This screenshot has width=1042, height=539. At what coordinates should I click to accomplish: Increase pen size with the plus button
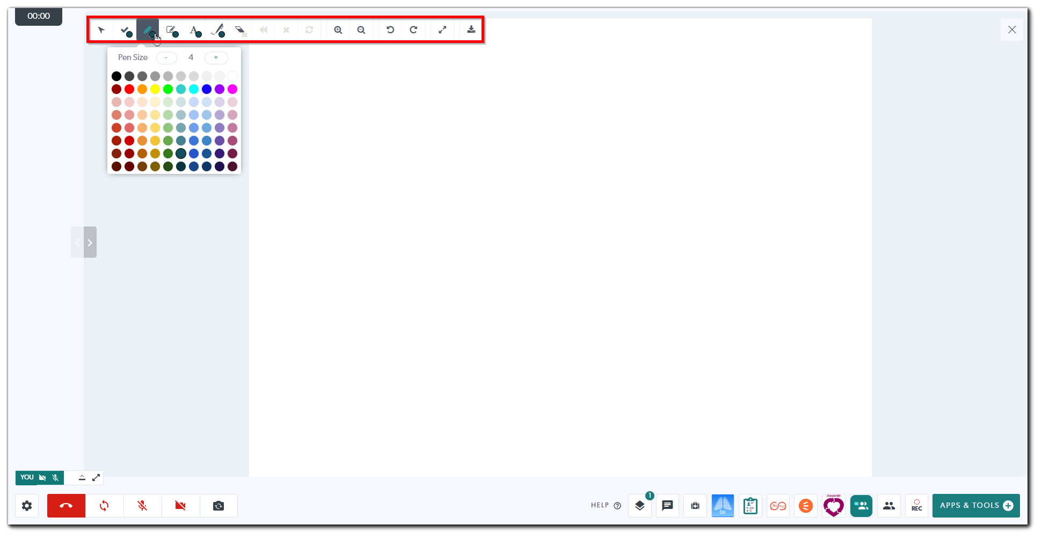tap(216, 57)
